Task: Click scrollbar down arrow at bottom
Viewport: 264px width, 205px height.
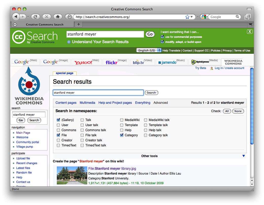Action: click(252, 184)
